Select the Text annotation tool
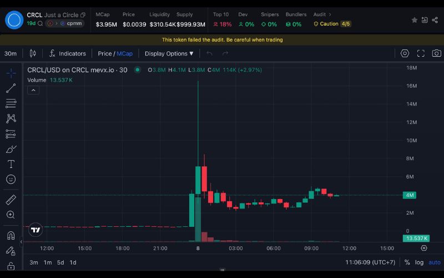Screen dimensions: 444x278 pyautogui.click(x=11, y=164)
